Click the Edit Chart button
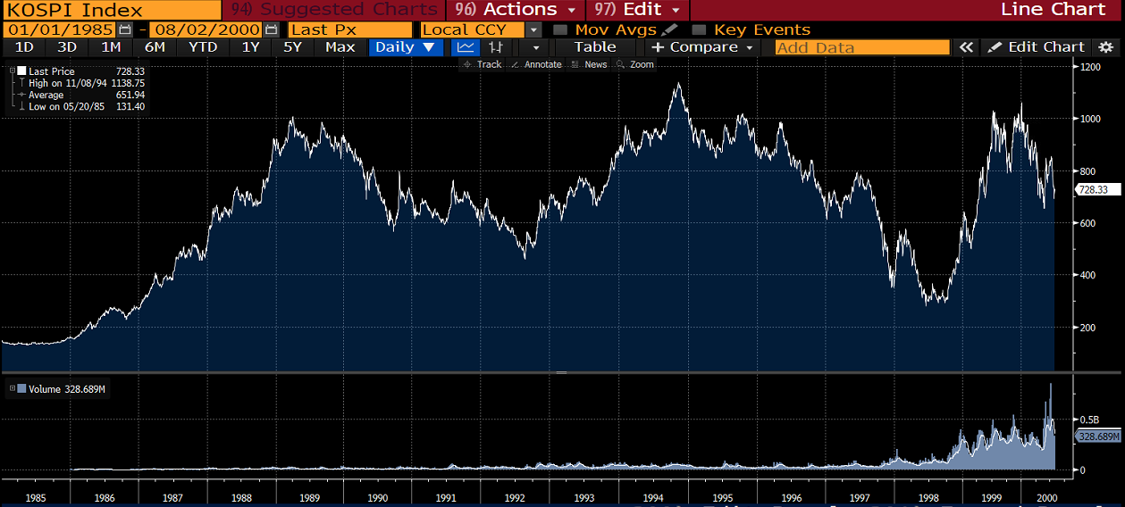Viewport: 1125px width, 507px height. 1037,47
